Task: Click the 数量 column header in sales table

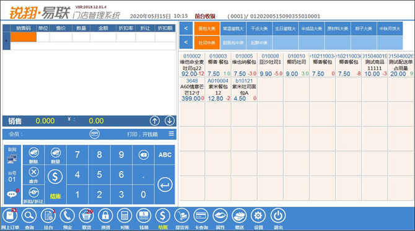Action: [81, 28]
